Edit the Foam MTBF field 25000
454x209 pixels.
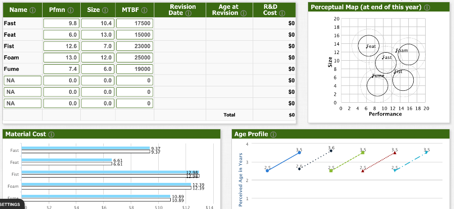[x=134, y=58]
